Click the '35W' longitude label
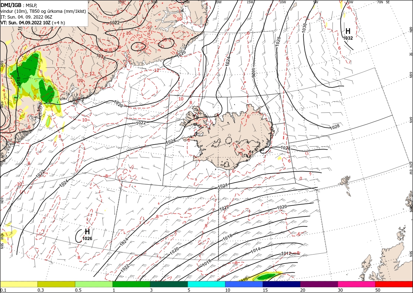Screen dimensions: 413x293 coord(121,2)
